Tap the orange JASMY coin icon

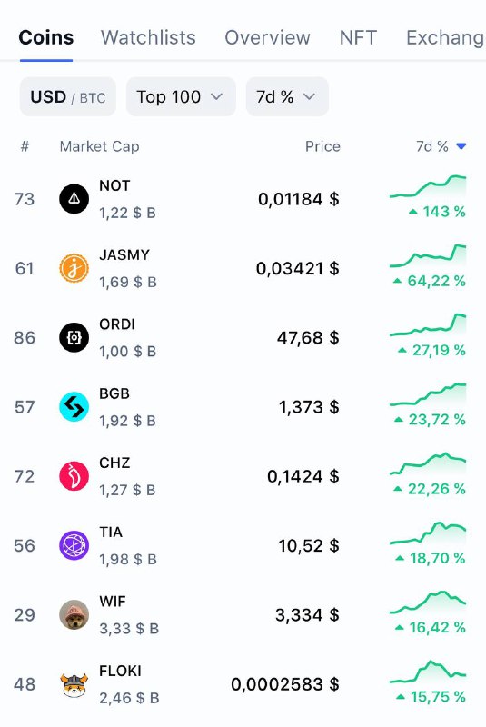(74, 268)
